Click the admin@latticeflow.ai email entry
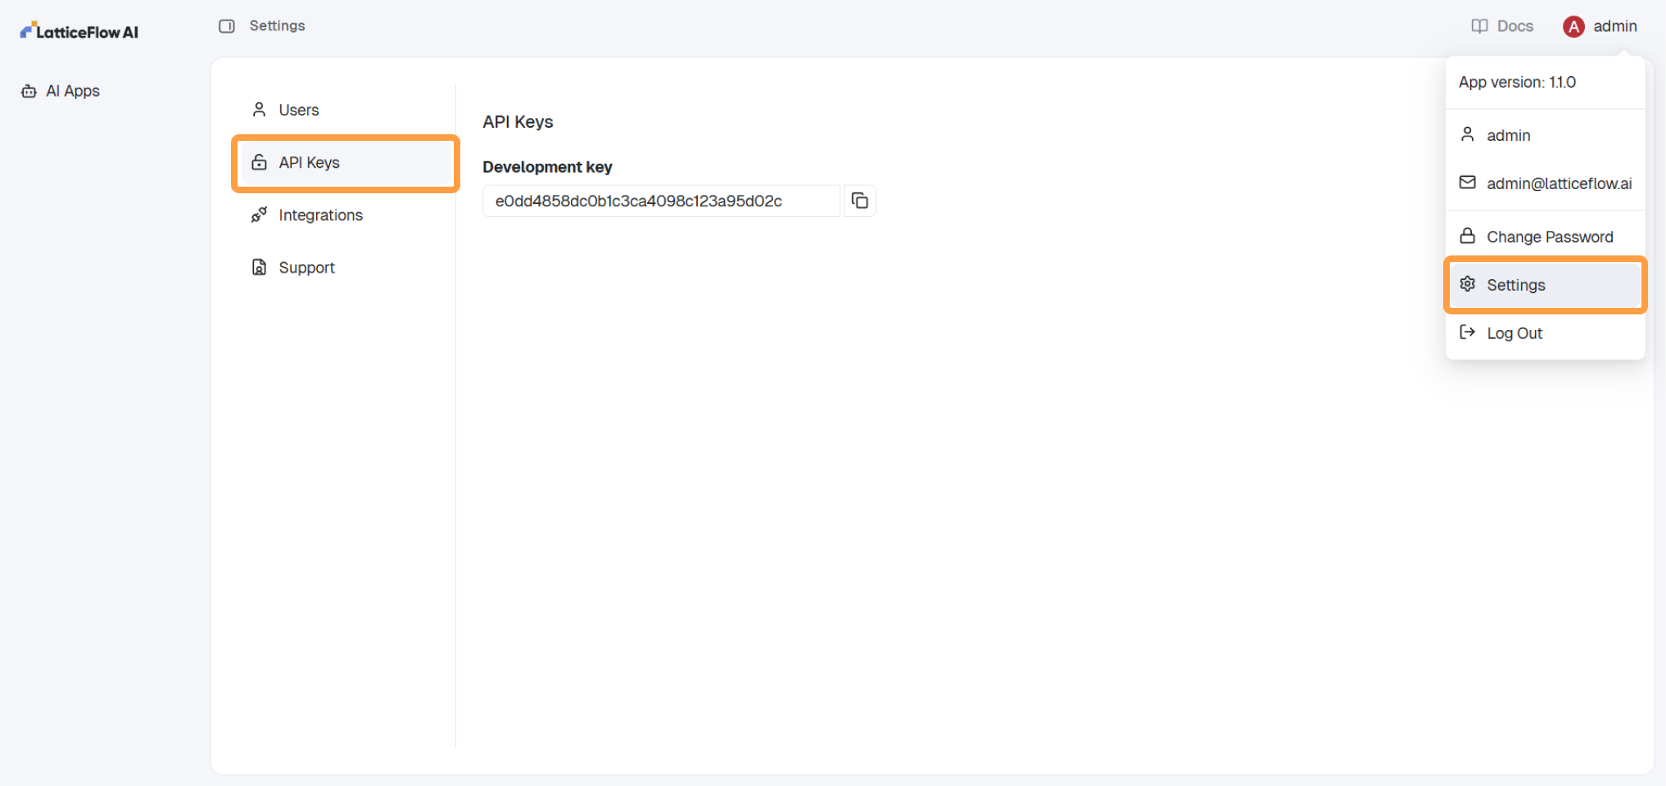1666x786 pixels. tap(1559, 183)
